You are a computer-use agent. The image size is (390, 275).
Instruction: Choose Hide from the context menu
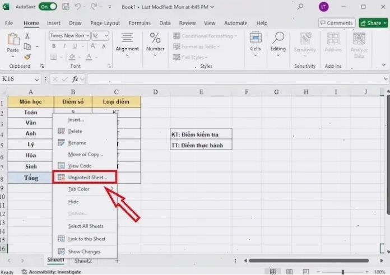[x=85, y=202]
